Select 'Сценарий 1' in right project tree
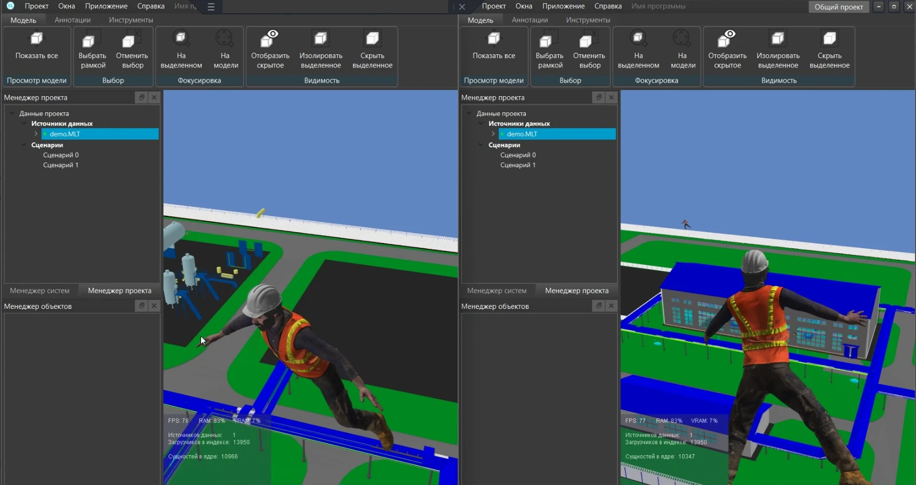Screen dimensions: 916x485 (x=518, y=165)
